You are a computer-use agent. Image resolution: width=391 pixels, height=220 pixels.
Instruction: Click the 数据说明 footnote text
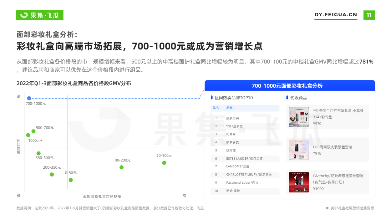point(110,208)
